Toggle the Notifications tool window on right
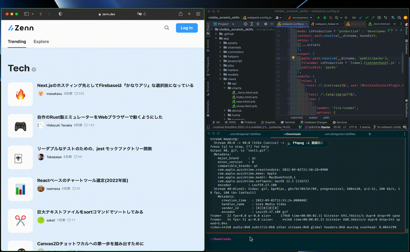This screenshot has height=252, width=410. [406, 108]
